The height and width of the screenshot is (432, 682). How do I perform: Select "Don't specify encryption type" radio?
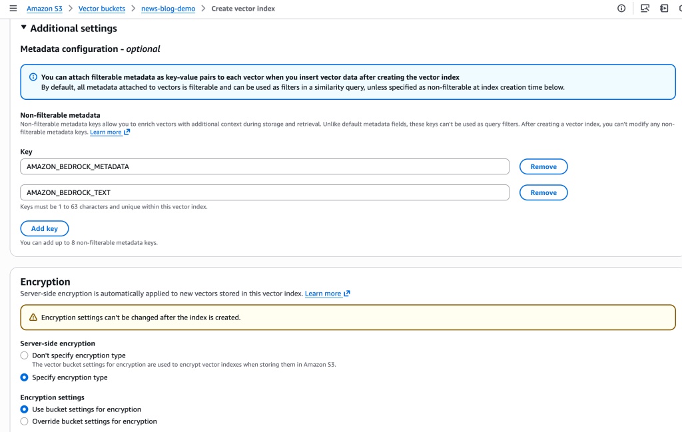[25, 355]
